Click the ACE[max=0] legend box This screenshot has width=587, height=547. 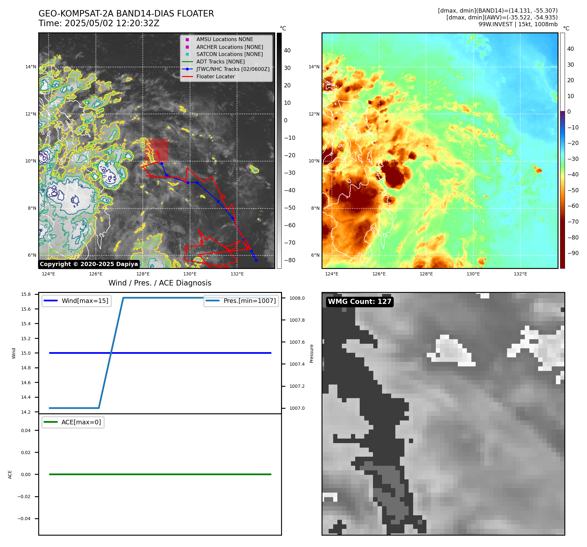click(x=73, y=422)
